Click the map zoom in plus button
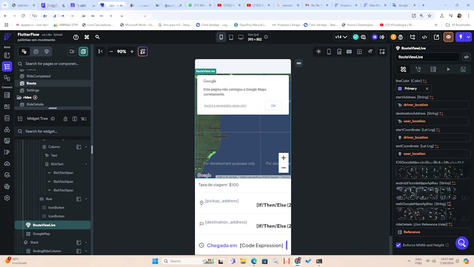 [x=283, y=158]
